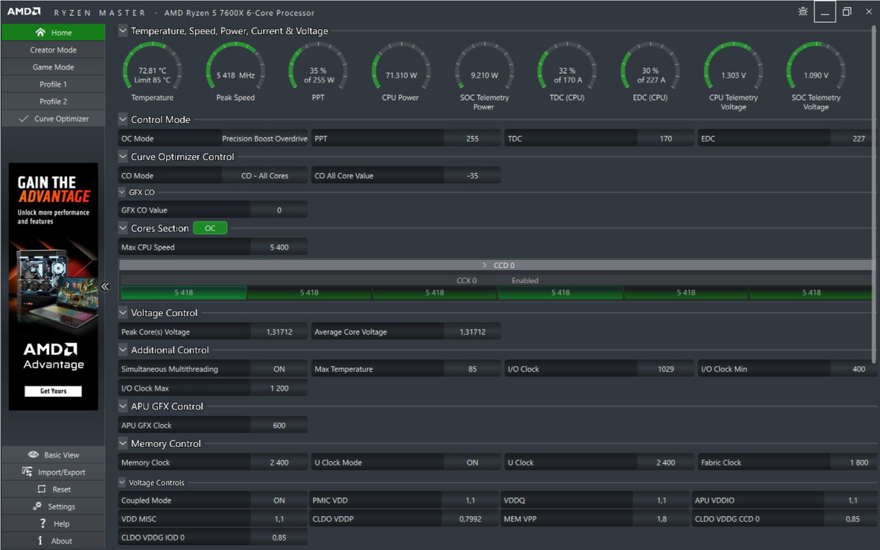
Task: Click the Reset button
Action: 53,489
